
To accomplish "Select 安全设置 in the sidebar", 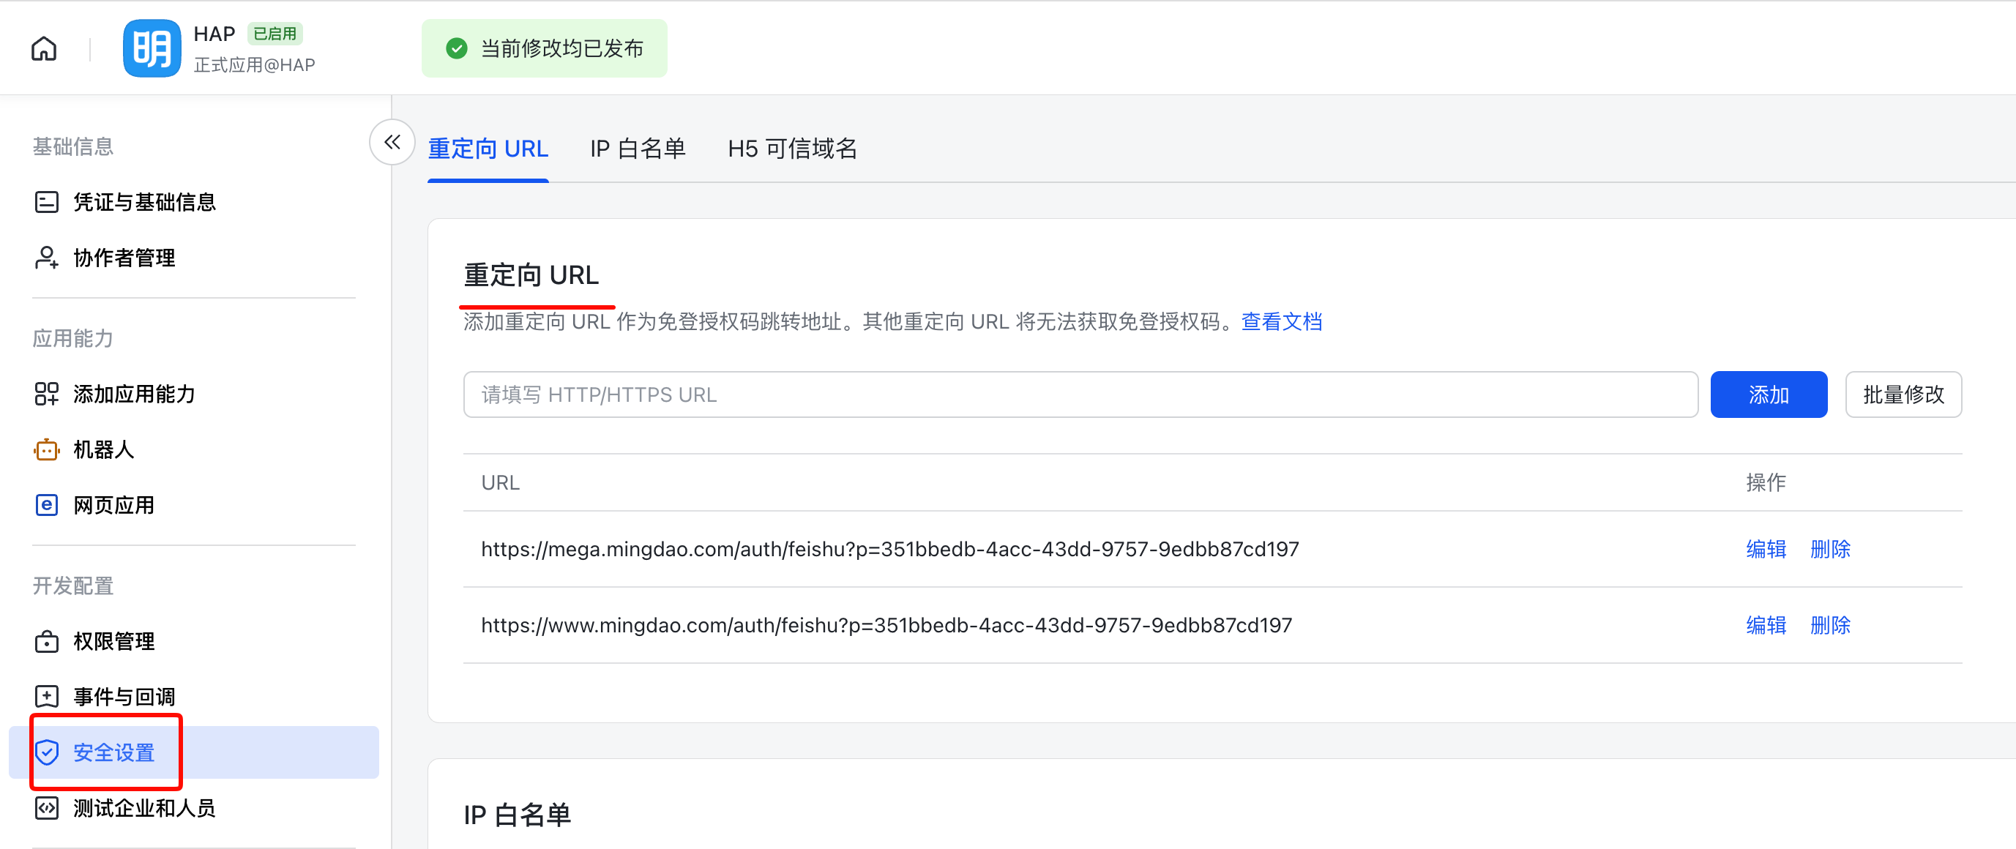I will [x=194, y=752].
